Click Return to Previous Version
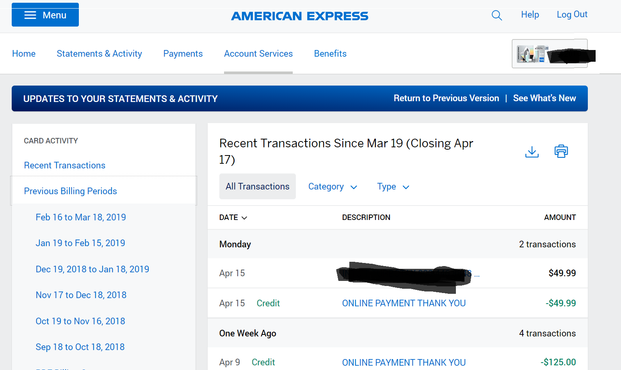 446,98
